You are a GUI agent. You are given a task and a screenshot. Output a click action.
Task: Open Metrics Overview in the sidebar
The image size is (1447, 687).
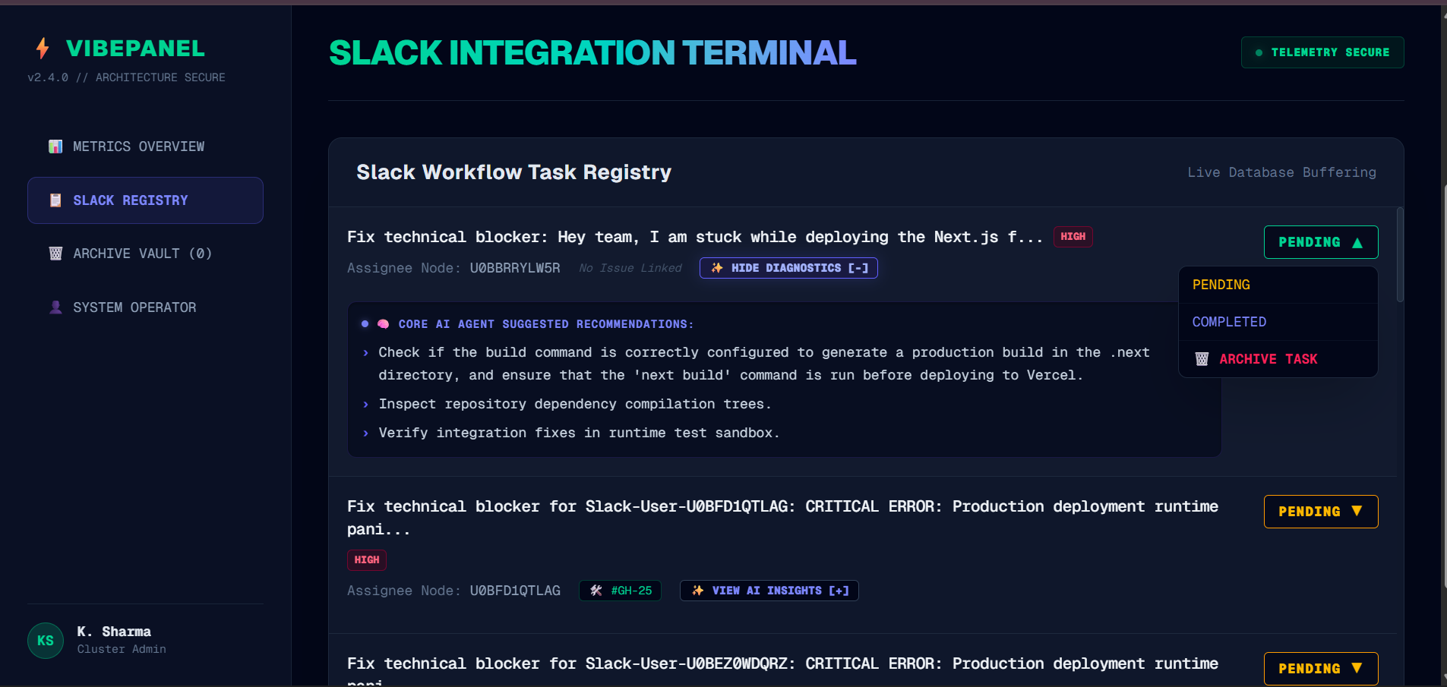(x=145, y=147)
